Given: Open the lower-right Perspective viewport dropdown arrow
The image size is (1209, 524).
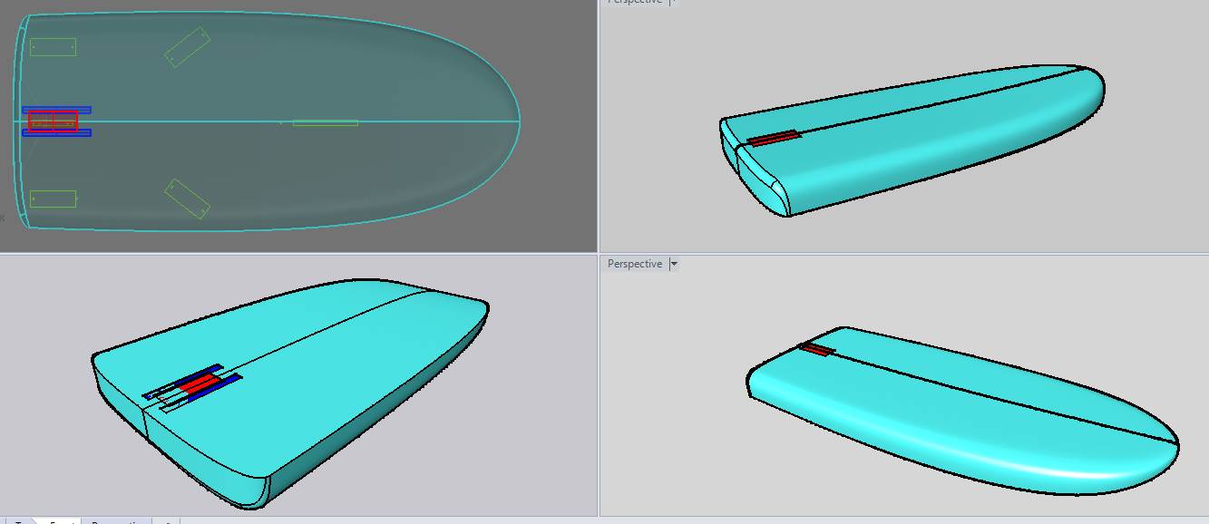Looking at the screenshot, I should click(674, 264).
